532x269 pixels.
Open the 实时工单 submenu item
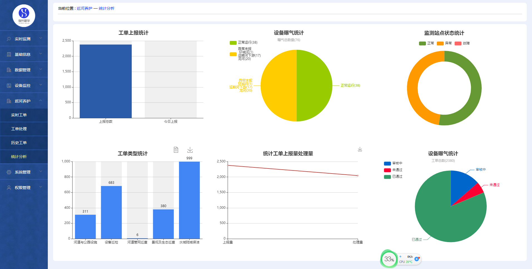click(x=24, y=115)
